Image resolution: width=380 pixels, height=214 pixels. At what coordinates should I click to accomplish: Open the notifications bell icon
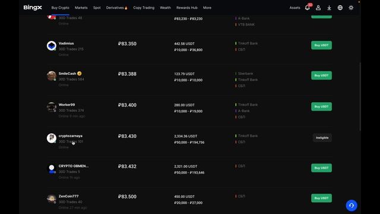coord(308,8)
